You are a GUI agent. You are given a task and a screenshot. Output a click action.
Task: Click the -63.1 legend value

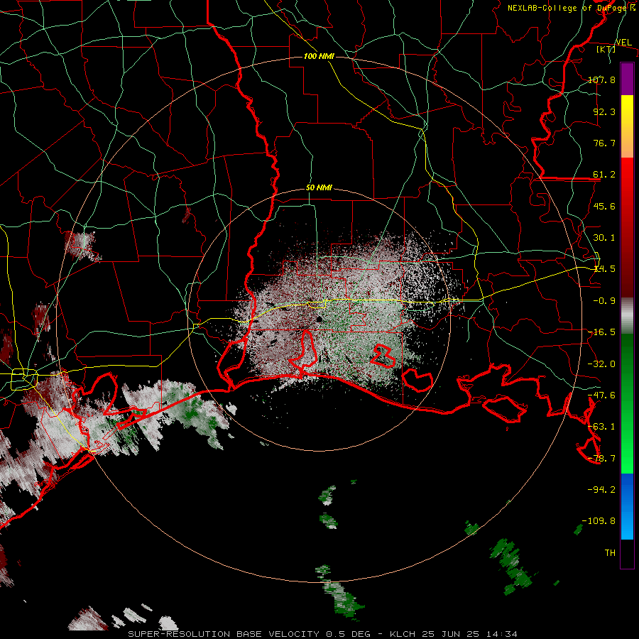click(601, 427)
